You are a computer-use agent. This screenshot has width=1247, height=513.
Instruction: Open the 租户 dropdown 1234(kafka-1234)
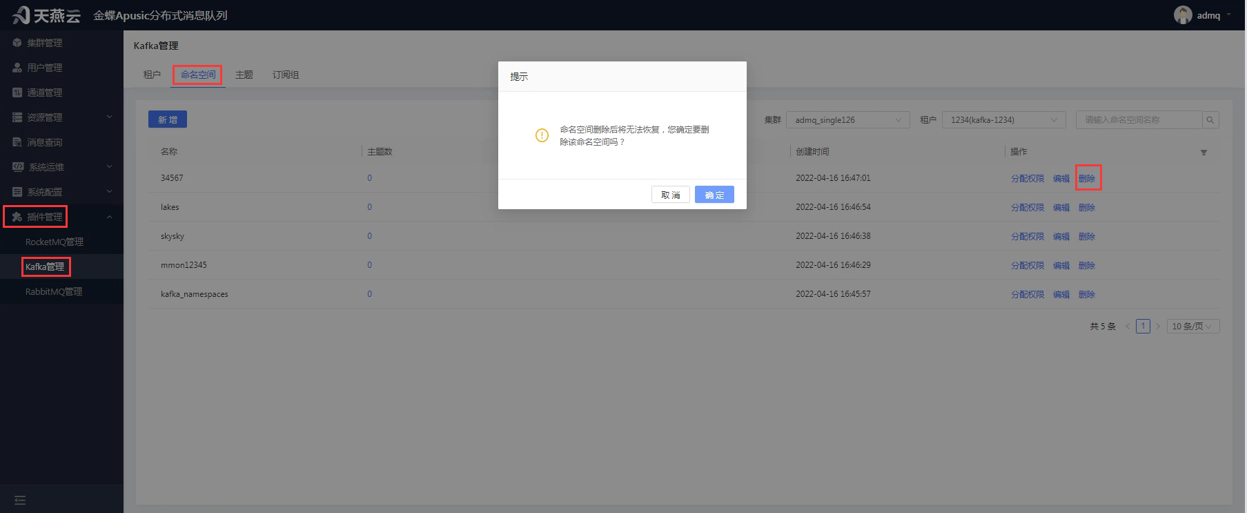click(1004, 120)
